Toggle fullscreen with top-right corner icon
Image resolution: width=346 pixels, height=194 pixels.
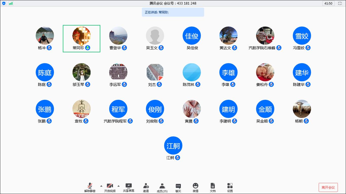click(340, 3)
